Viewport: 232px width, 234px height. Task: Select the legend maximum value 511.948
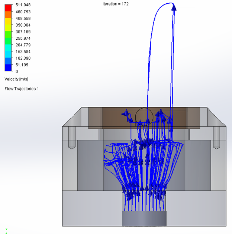tap(23, 5)
